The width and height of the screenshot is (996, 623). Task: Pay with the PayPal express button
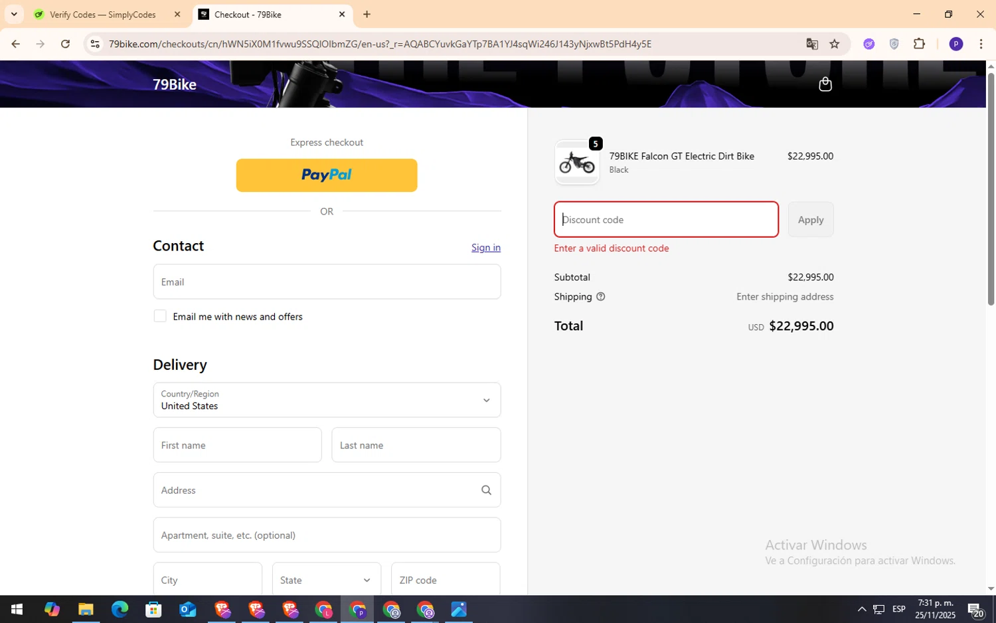(x=327, y=175)
